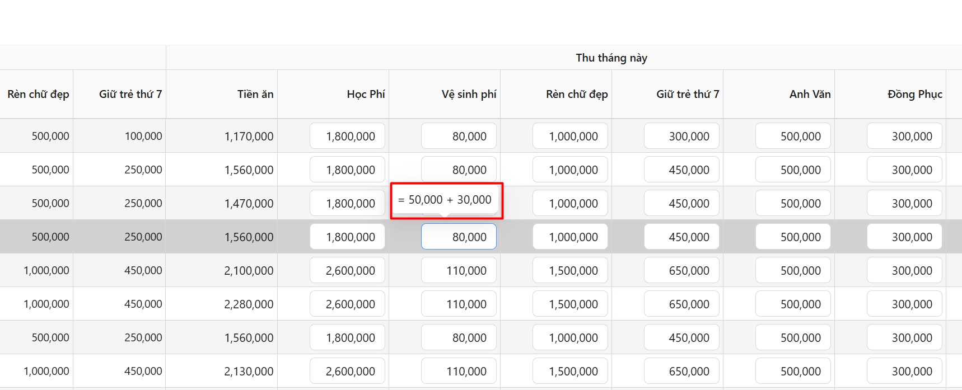This screenshot has width=962, height=390.
Task: Edit Giữ trẻ thứ 7 input showing 300,000
Action: click(681, 136)
